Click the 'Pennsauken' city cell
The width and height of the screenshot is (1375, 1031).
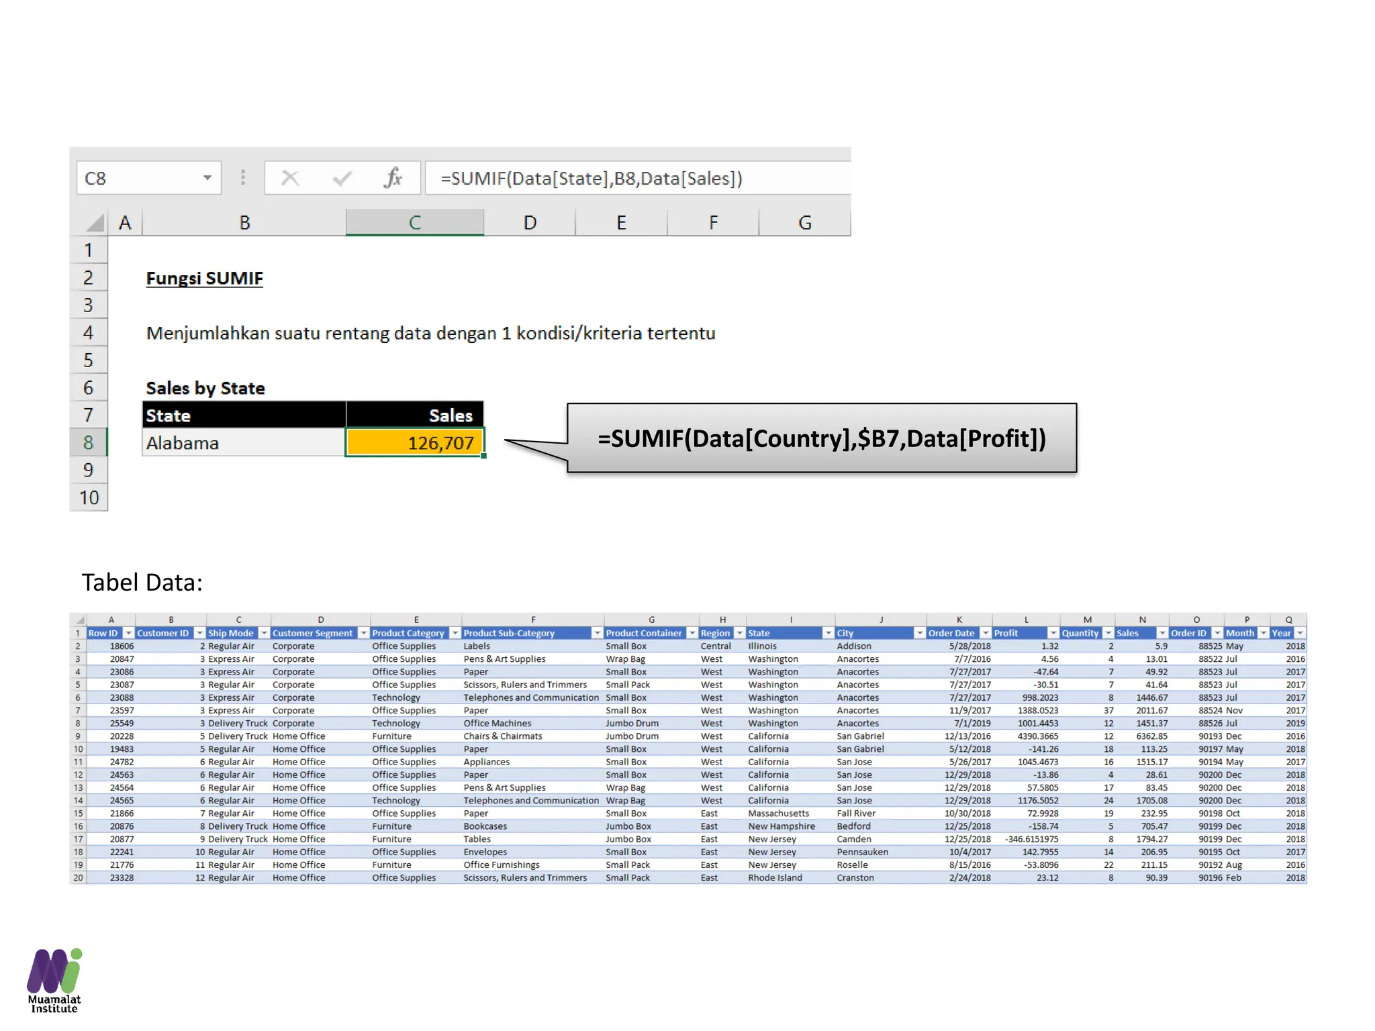[x=881, y=852]
